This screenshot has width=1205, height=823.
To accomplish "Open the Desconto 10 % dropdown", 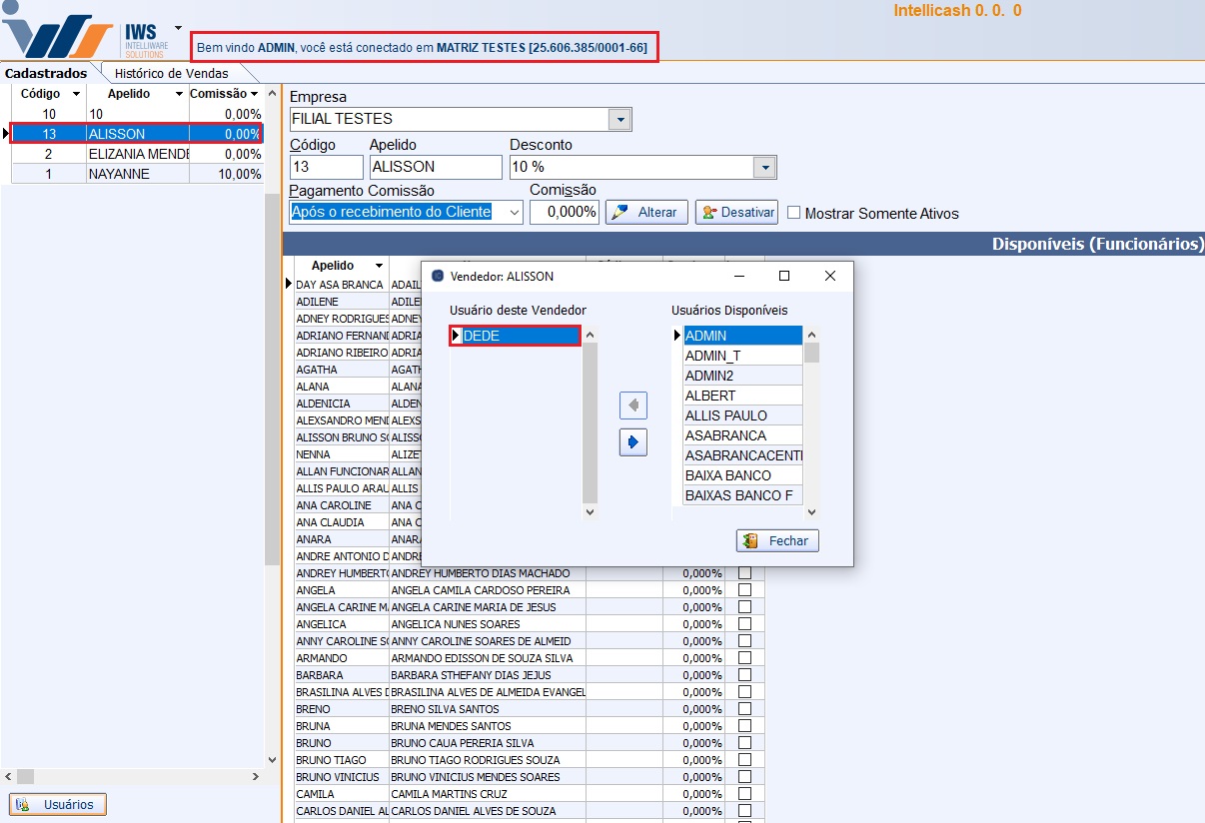I will coord(765,167).
